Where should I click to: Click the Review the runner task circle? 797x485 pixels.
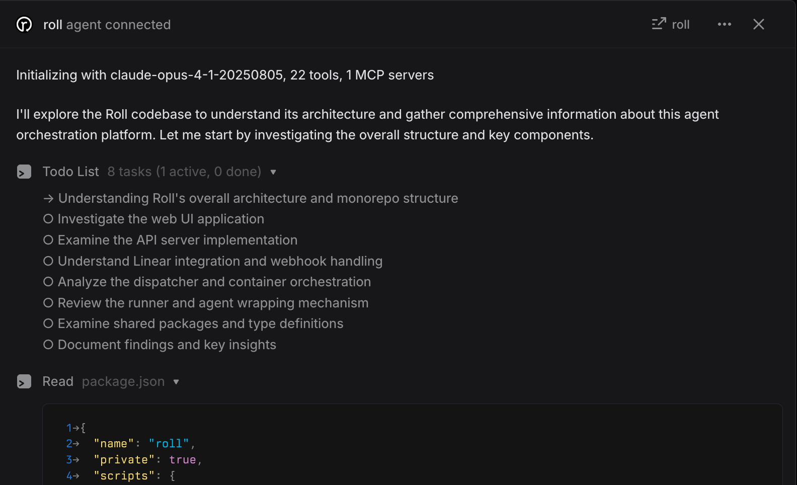coord(48,303)
